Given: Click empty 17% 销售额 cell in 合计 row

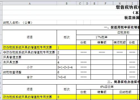Looking at the screenshot, I should (x=102, y=77).
